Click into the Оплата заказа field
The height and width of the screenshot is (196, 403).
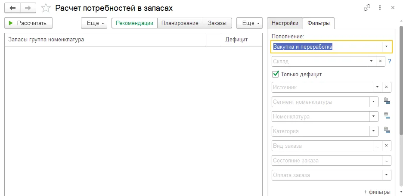[327, 175]
